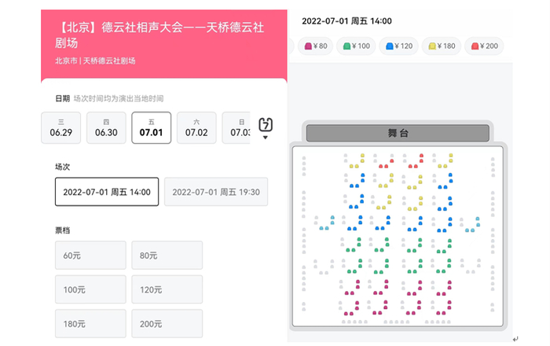550x346 pixels.
Task: Select date Saturday 07.02
Action: 196,127
